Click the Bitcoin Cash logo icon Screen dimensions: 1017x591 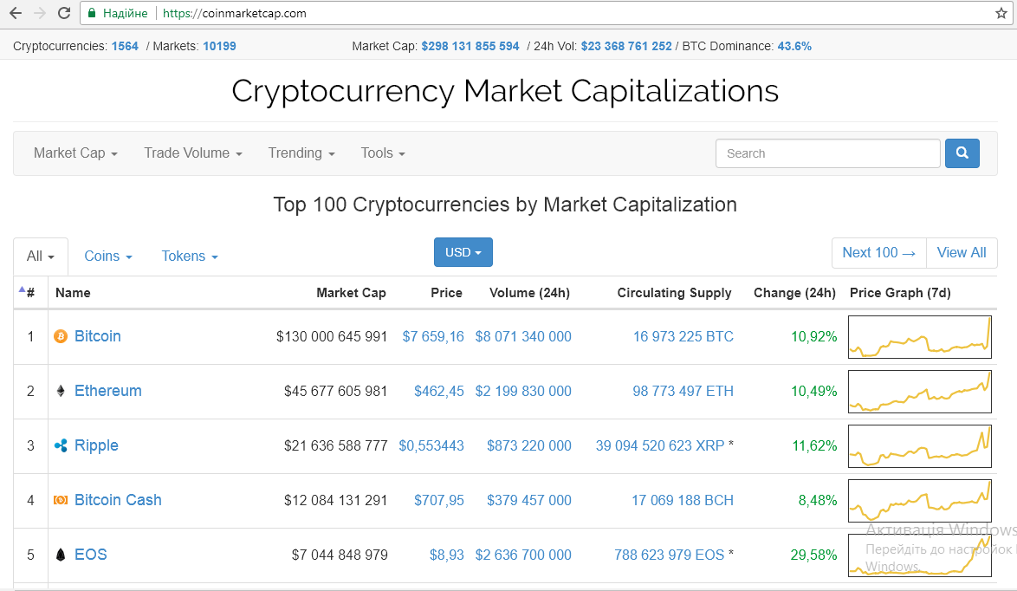point(61,499)
